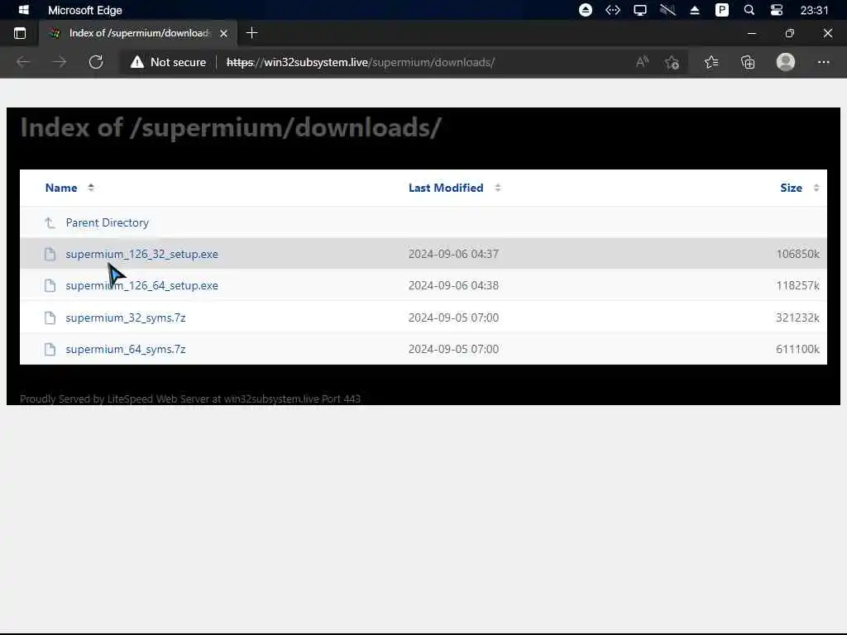The image size is (847, 635).
Task: Open the Favorites list icon
Action: [711, 63]
